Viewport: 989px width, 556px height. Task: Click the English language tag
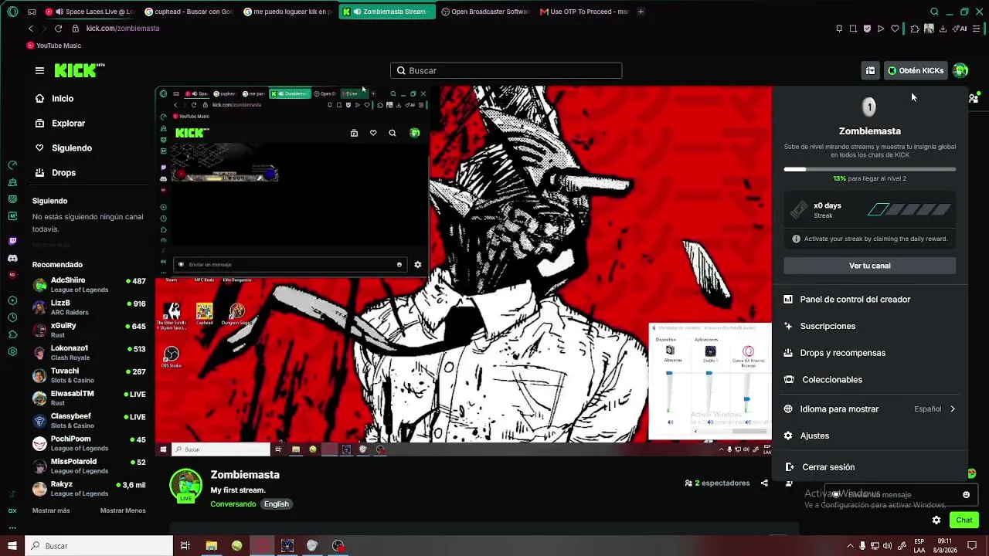(x=276, y=504)
